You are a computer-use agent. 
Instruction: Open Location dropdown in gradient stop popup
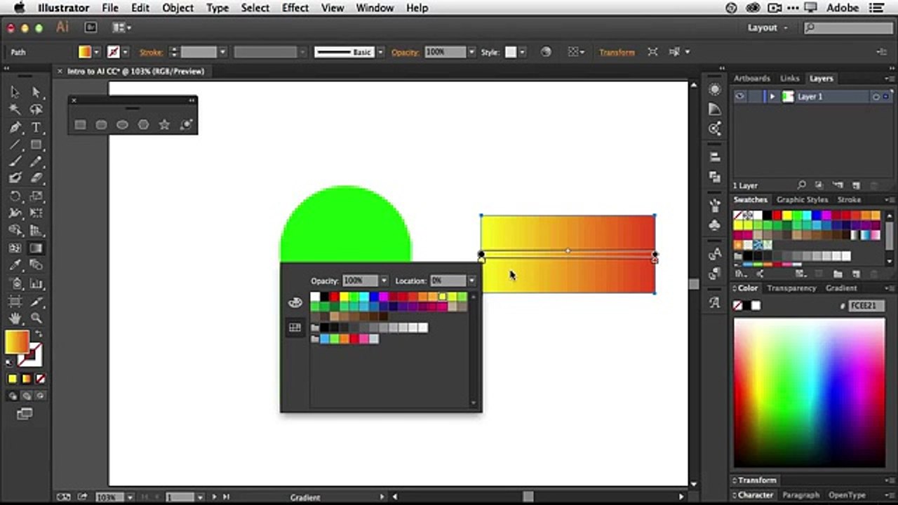click(471, 281)
